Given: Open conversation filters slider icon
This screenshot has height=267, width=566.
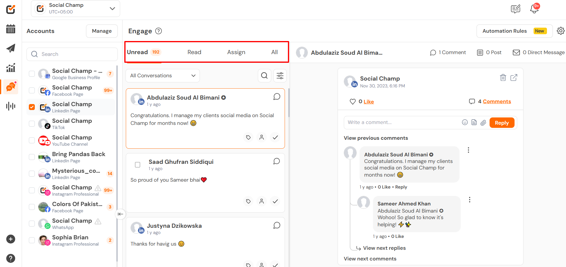Looking at the screenshot, I should pos(280,76).
